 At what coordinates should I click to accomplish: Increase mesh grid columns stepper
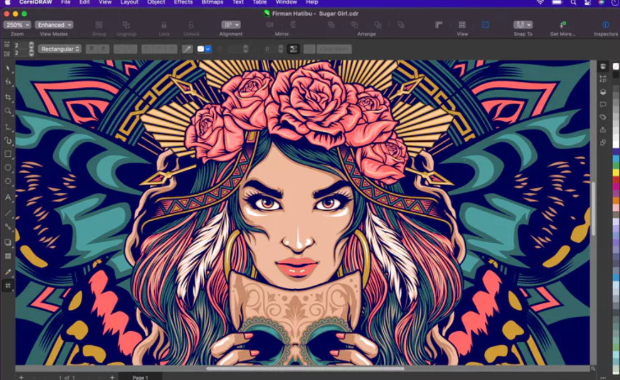[x=31, y=43]
